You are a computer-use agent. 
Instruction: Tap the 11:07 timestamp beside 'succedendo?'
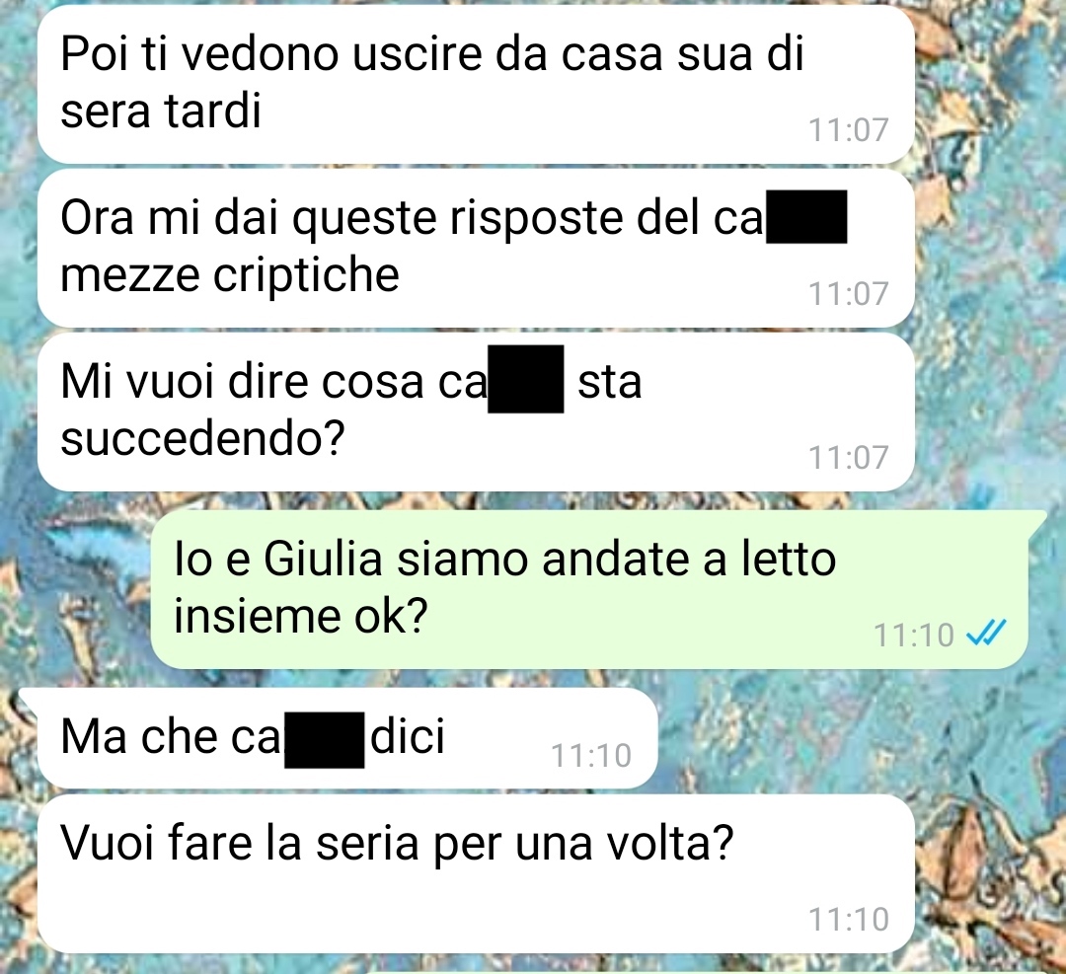click(849, 458)
